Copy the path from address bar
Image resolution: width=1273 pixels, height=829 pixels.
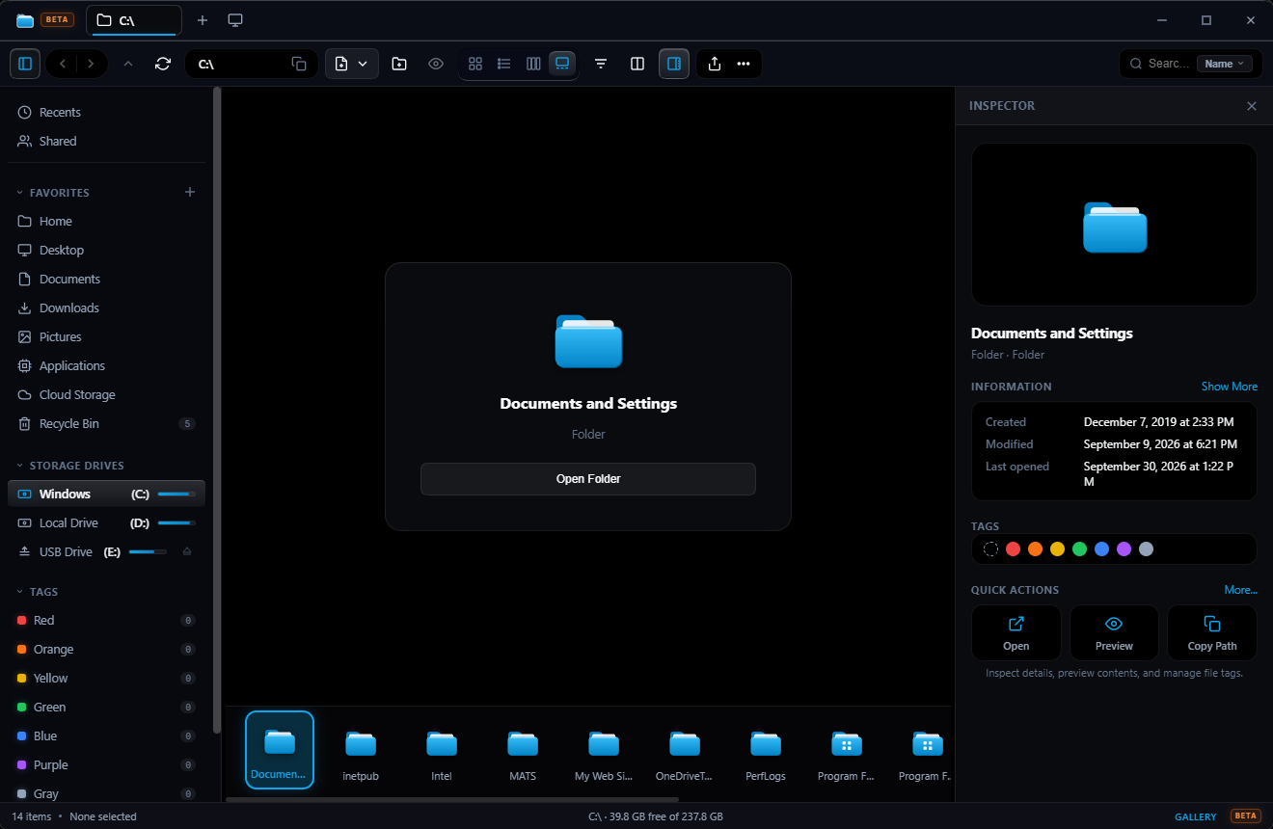(x=299, y=64)
